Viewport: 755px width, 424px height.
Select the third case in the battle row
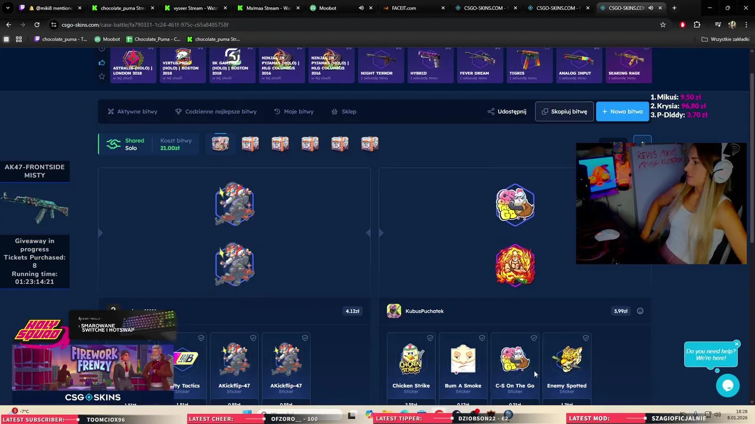280,144
